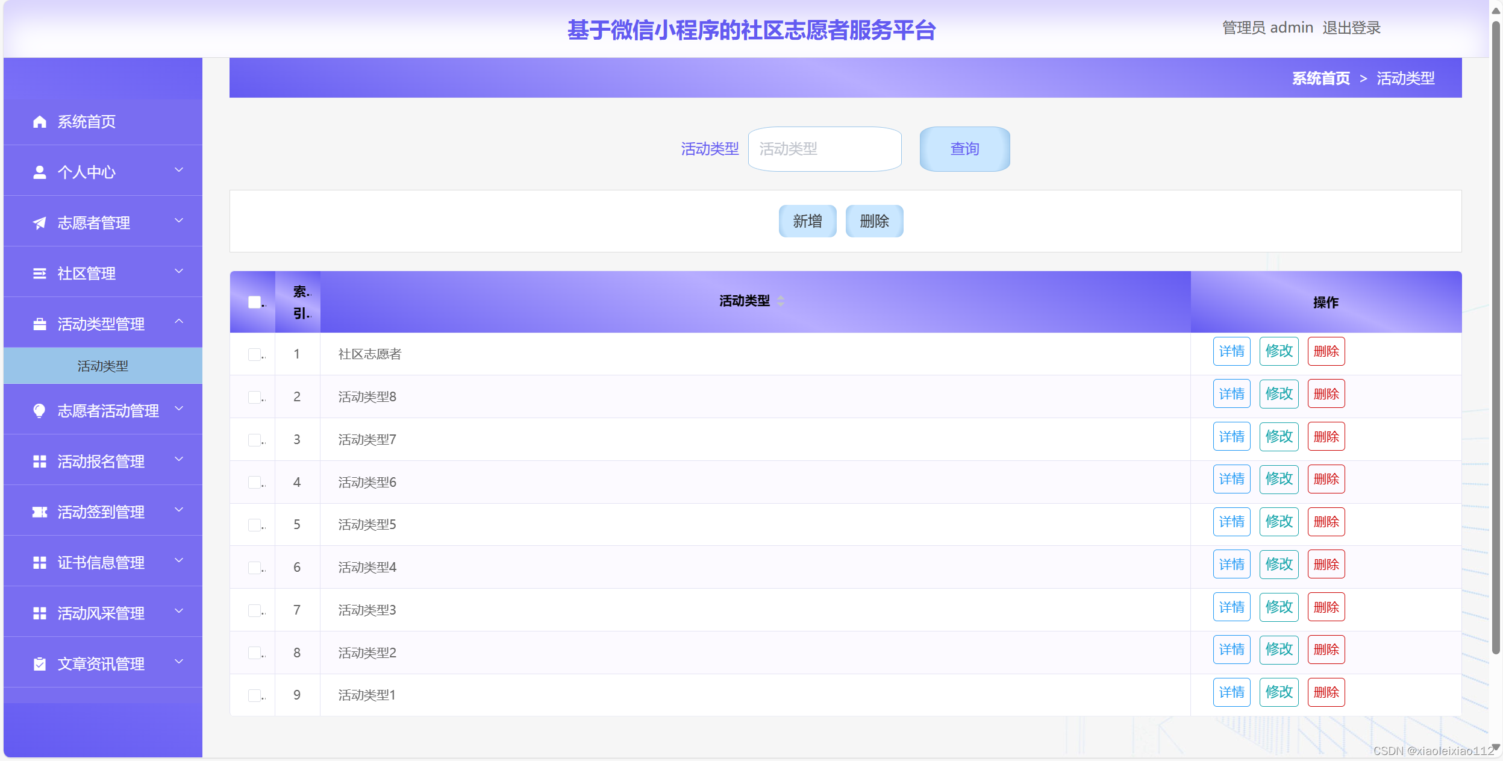
Task: Check the row for 活动类型1
Action: tap(254, 695)
